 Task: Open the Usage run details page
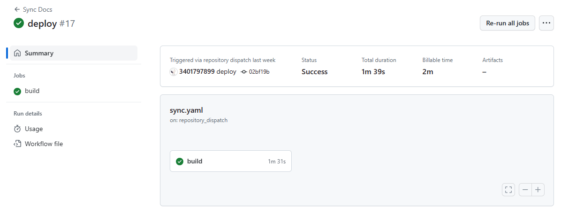pyautogui.click(x=34, y=129)
